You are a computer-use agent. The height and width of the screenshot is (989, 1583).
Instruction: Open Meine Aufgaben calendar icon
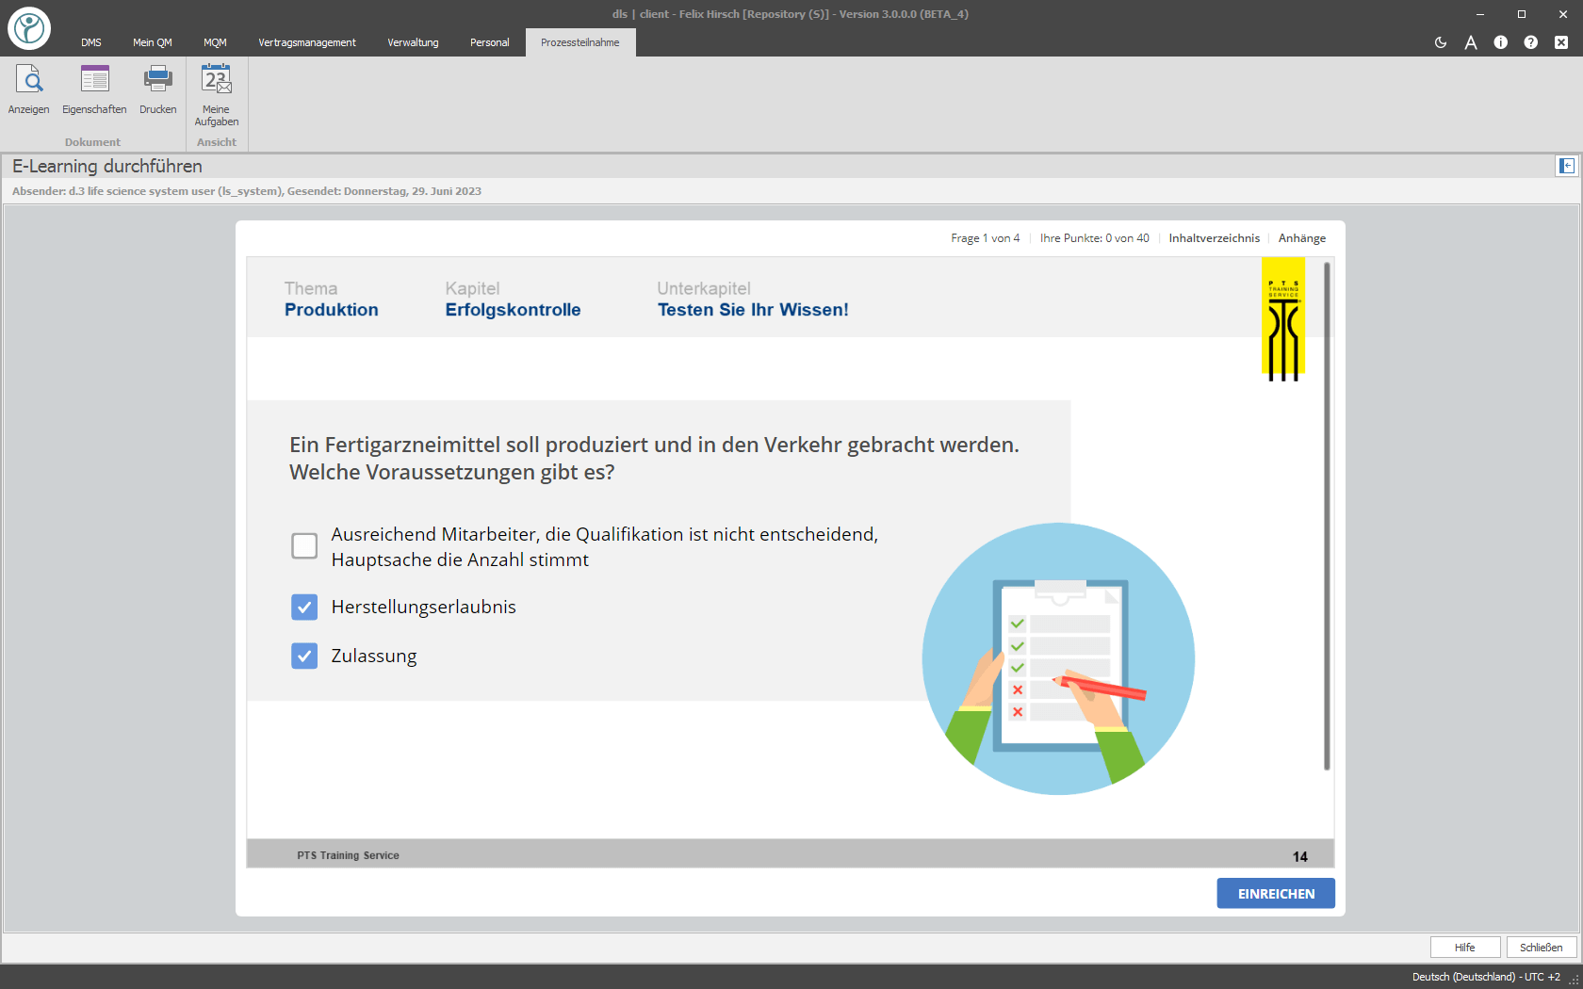click(x=216, y=94)
